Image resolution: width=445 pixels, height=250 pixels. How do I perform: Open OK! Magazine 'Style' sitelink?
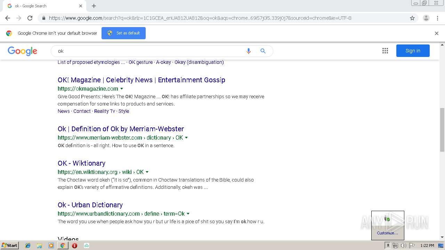tap(124, 111)
